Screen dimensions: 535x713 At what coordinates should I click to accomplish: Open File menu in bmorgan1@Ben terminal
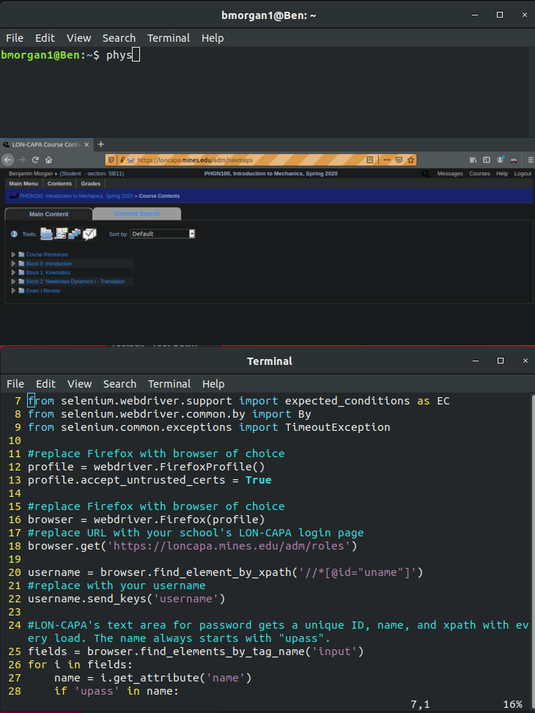click(x=15, y=38)
